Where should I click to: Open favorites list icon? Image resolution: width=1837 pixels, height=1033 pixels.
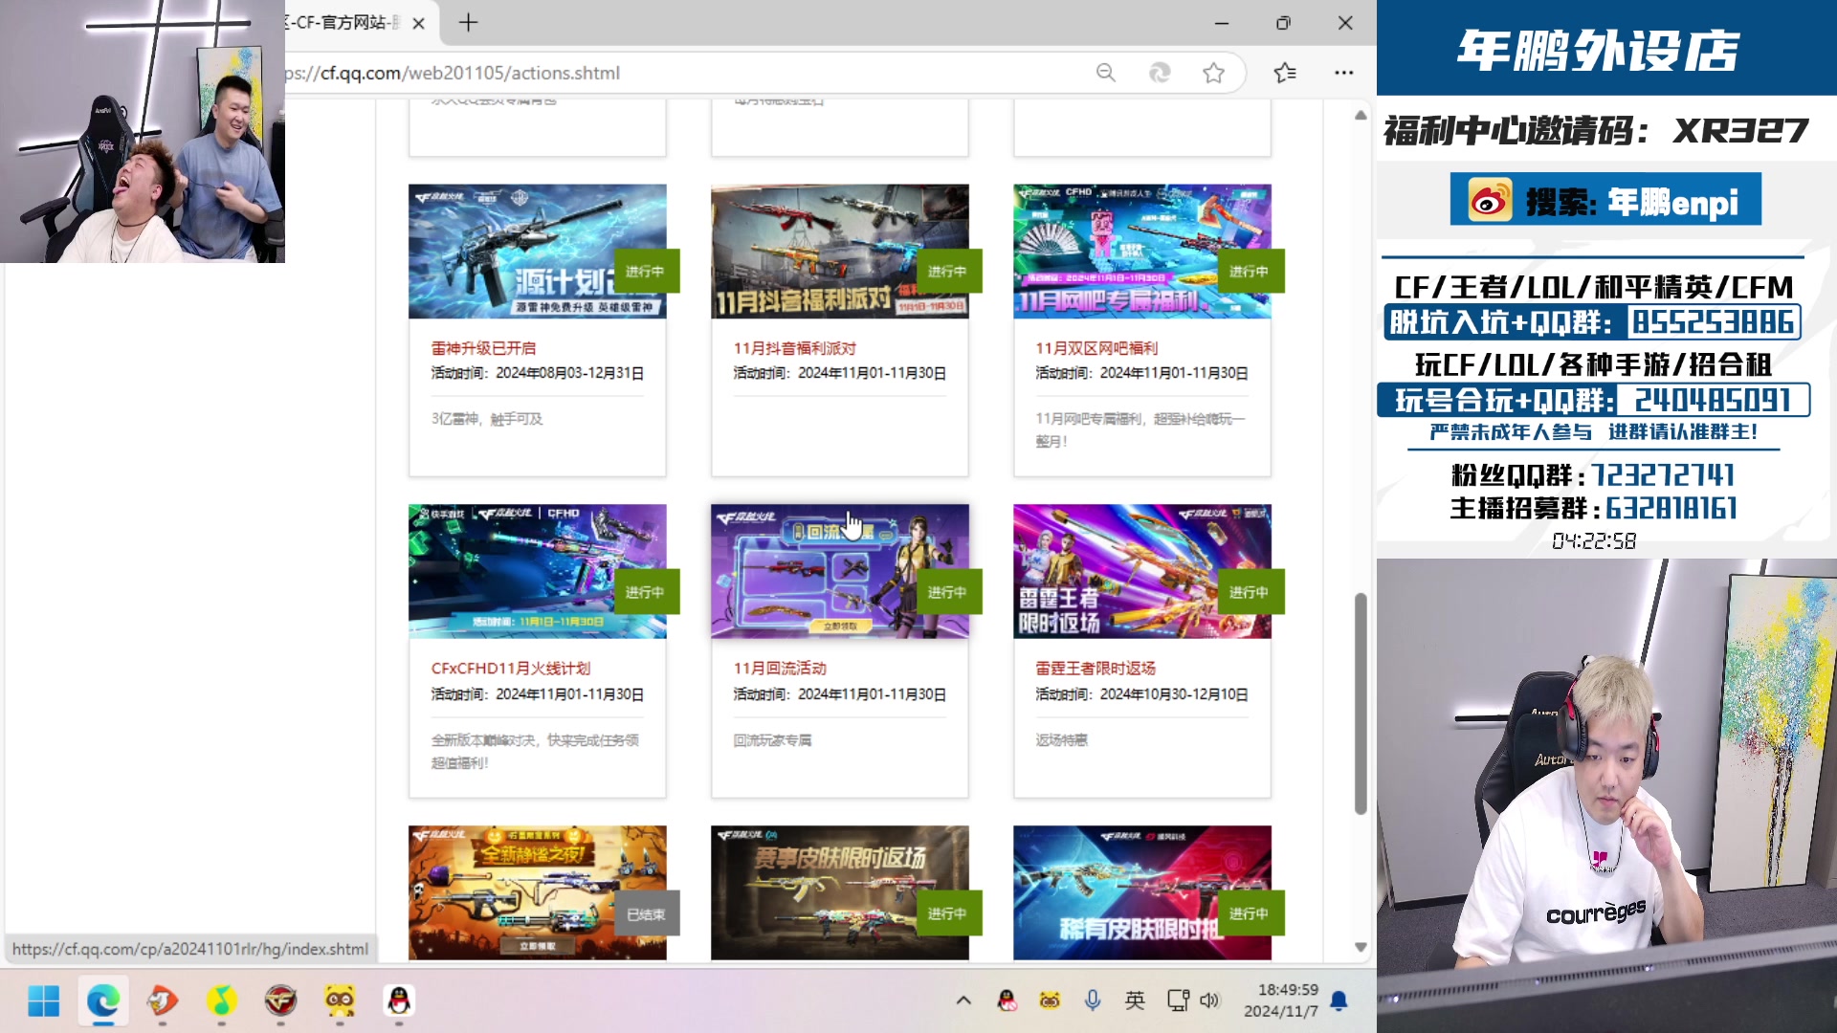[1285, 73]
